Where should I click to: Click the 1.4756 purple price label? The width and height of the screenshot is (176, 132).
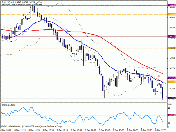171,78
